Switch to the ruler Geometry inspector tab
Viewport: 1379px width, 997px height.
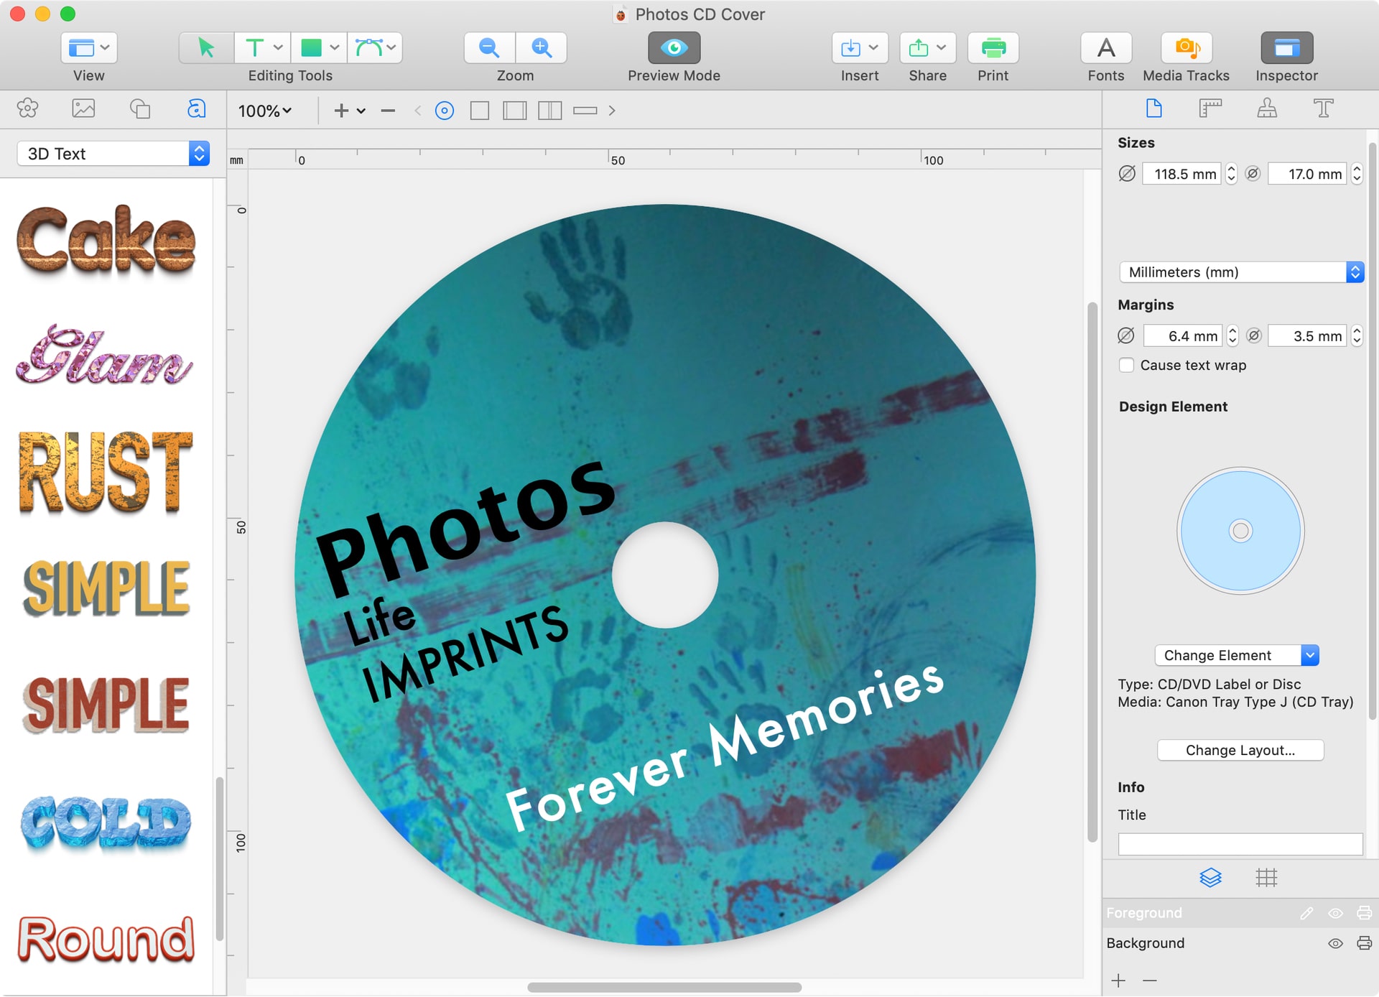[x=1210, y=108]
